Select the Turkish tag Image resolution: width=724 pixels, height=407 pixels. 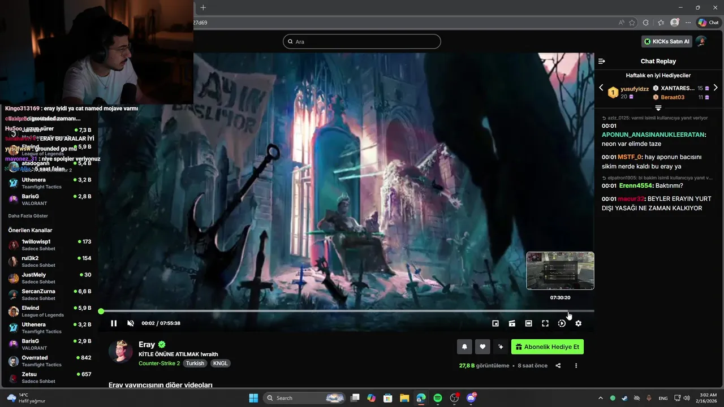point(195,363)
